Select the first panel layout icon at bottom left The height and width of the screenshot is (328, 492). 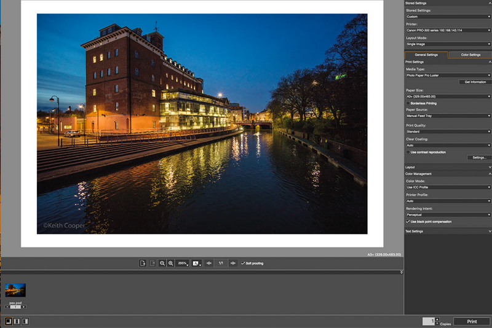tap(9, 321)
